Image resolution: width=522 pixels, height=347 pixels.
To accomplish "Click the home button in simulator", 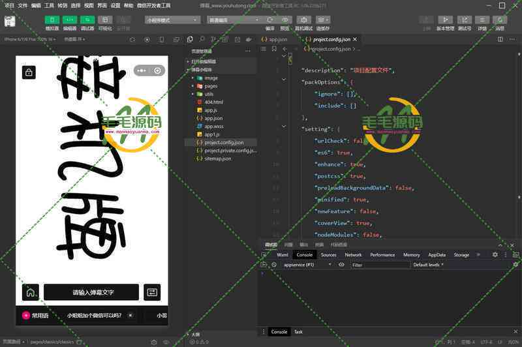I will [x=30, y=292].
